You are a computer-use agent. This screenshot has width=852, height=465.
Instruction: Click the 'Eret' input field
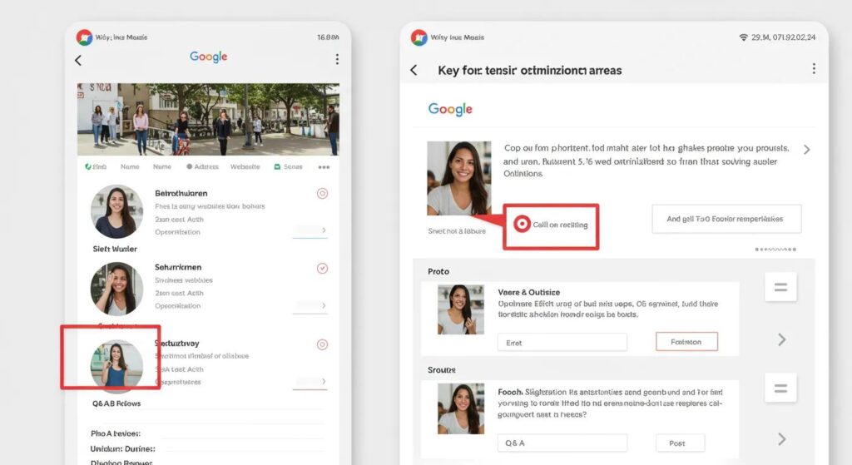tap(562, 343)
